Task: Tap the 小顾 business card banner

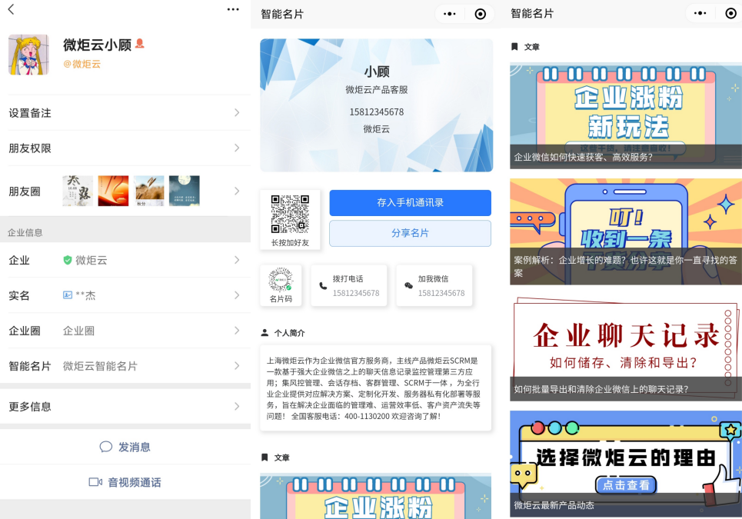Action: point(376,105)
